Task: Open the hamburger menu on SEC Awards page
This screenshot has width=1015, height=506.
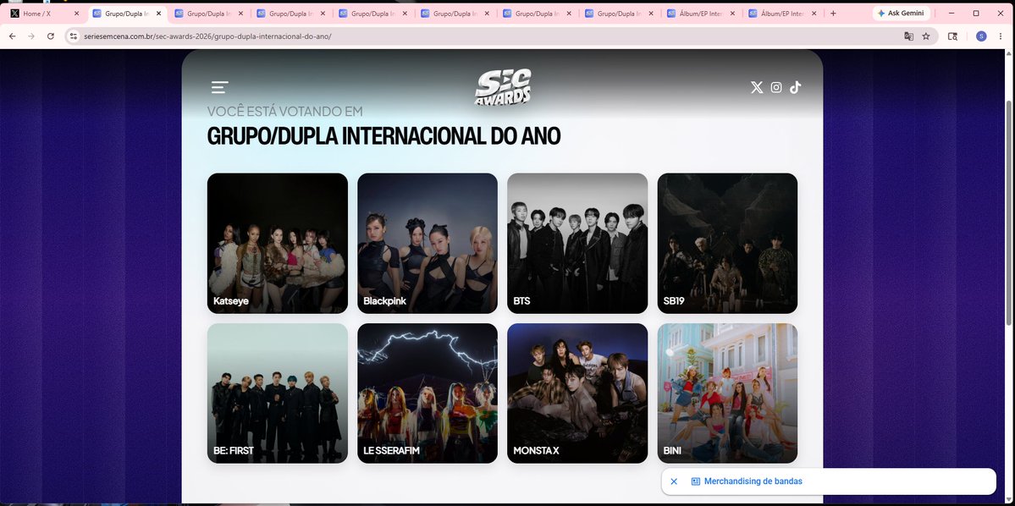Action: coord(219,87)
